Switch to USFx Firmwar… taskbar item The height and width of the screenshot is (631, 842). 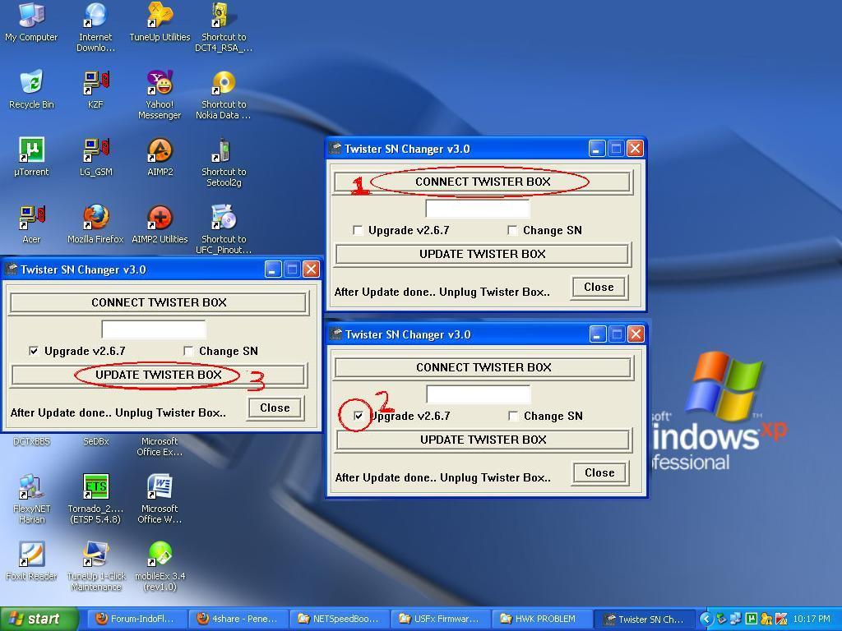pyautogui.click(x=441, y=619)
